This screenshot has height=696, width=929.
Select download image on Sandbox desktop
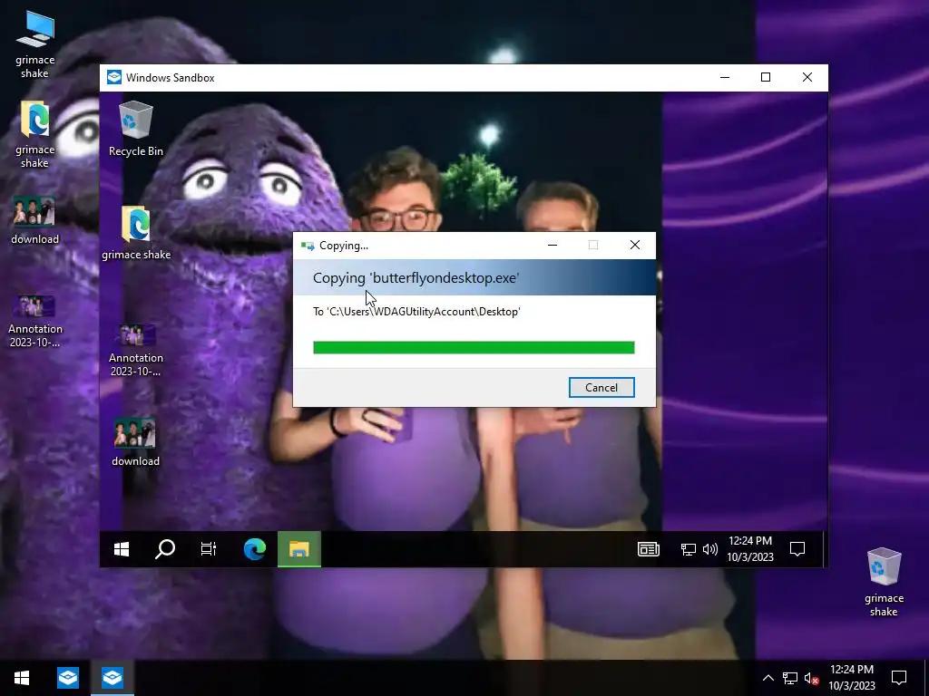(x=136, y=442)
